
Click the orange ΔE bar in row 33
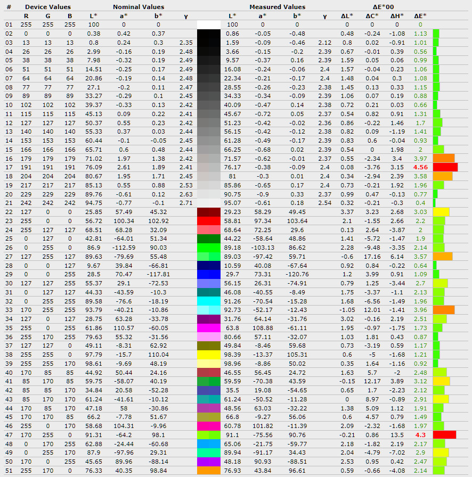click(443, 310)
